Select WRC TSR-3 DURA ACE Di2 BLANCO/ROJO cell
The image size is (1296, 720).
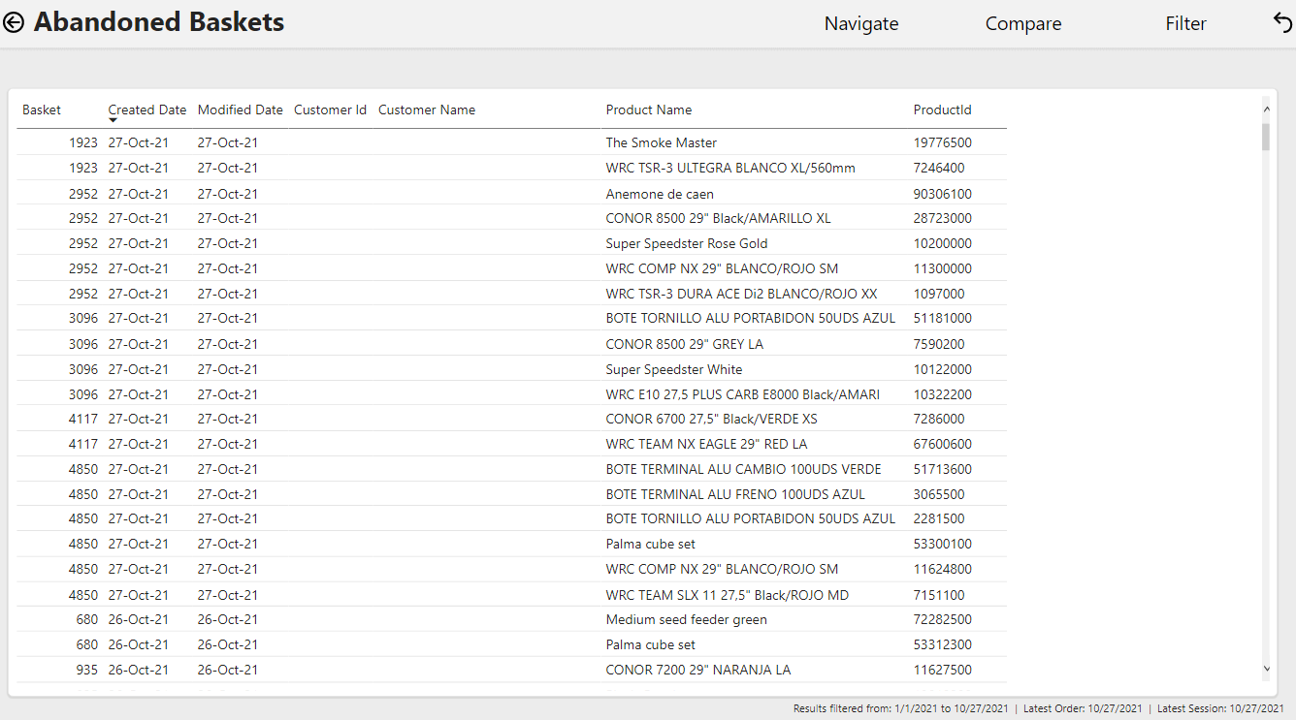click(x=742, y=294)
